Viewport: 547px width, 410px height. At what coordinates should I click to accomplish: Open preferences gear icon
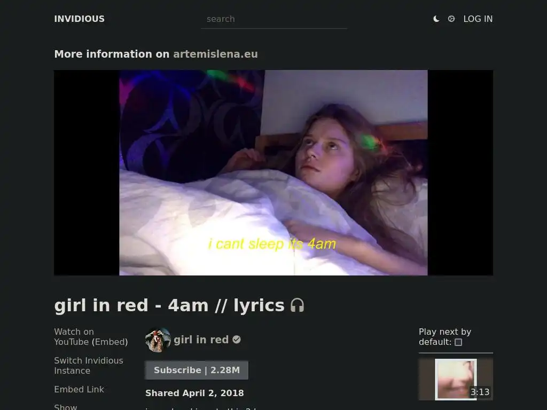(451, 19)
